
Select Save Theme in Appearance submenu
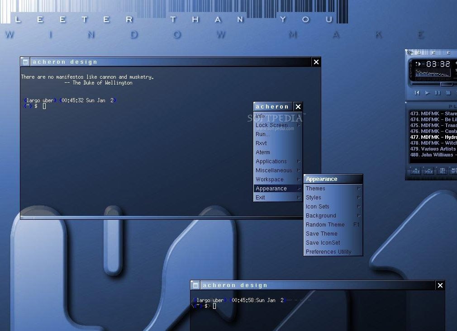tap(333, 234)
